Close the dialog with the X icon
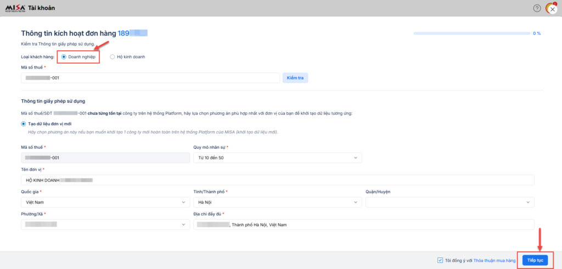 click(552, 9)
